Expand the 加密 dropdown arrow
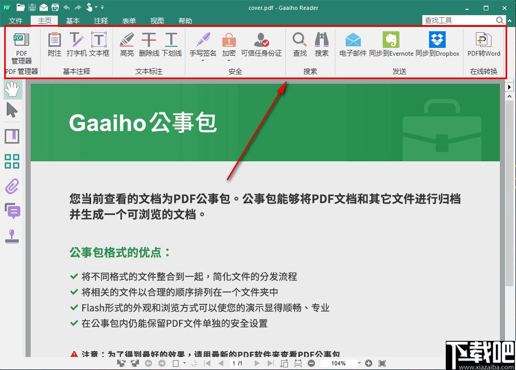516x370 pixels. coord(229,61)
